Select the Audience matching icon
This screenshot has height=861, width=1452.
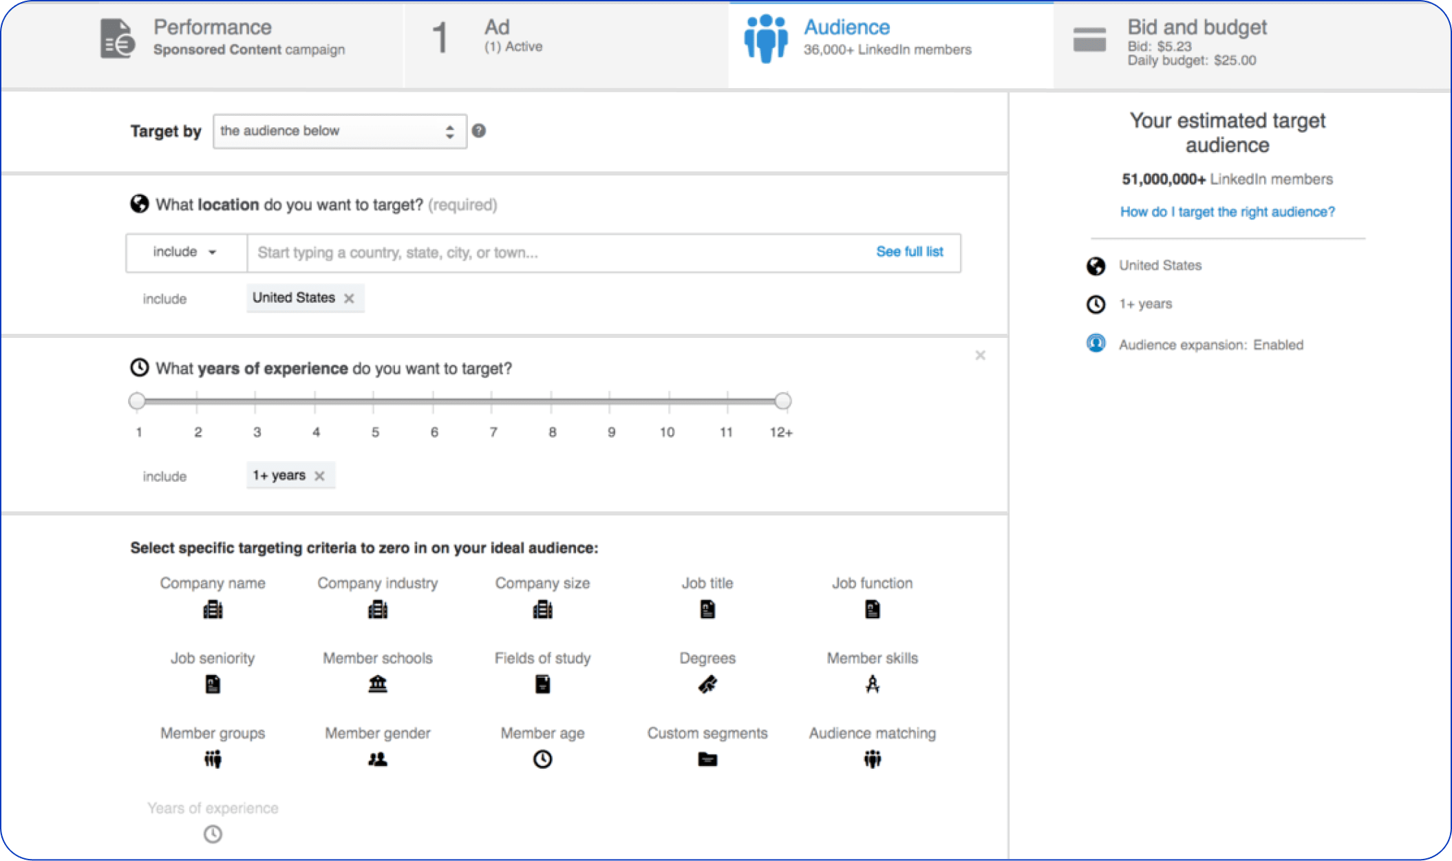[x=872, y=759]
